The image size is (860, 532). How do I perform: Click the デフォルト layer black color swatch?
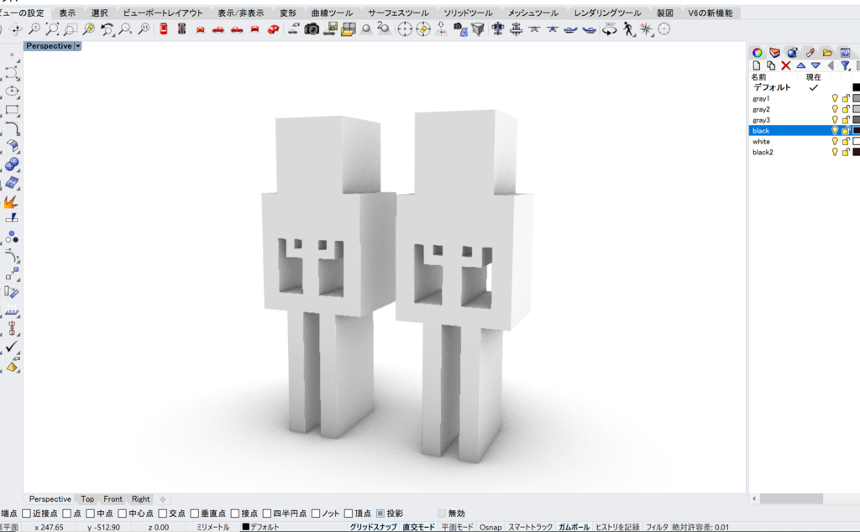point(856,87)
